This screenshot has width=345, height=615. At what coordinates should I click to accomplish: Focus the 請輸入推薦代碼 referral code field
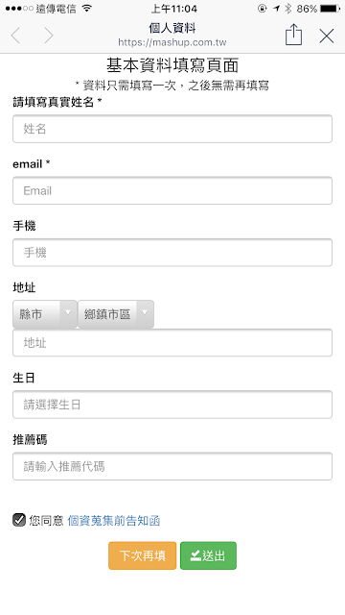(x=172, y=466)
